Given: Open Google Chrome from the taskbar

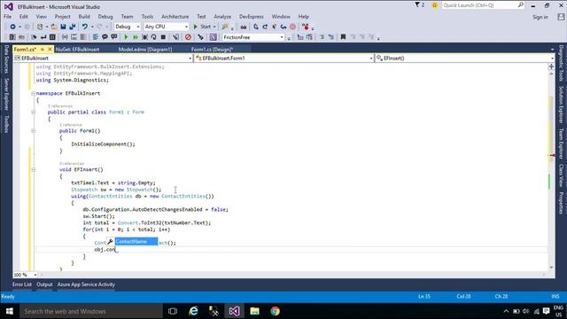Looking at the screenshot, I should [x=275, y=311].
